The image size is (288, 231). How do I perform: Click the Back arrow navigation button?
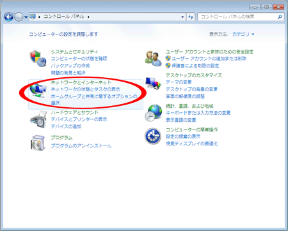[x=9, y=17]
